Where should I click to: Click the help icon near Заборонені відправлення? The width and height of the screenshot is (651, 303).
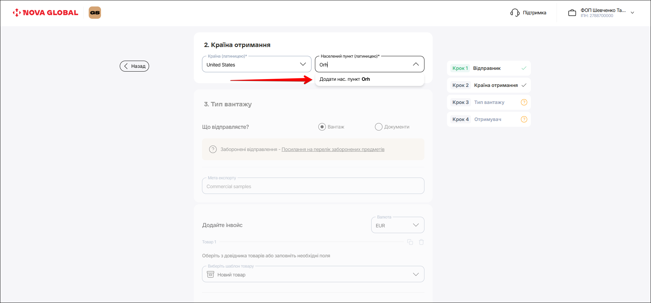(213, 149)
